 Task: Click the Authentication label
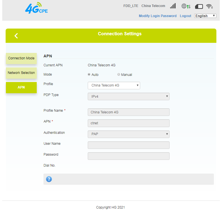[54, 132]
